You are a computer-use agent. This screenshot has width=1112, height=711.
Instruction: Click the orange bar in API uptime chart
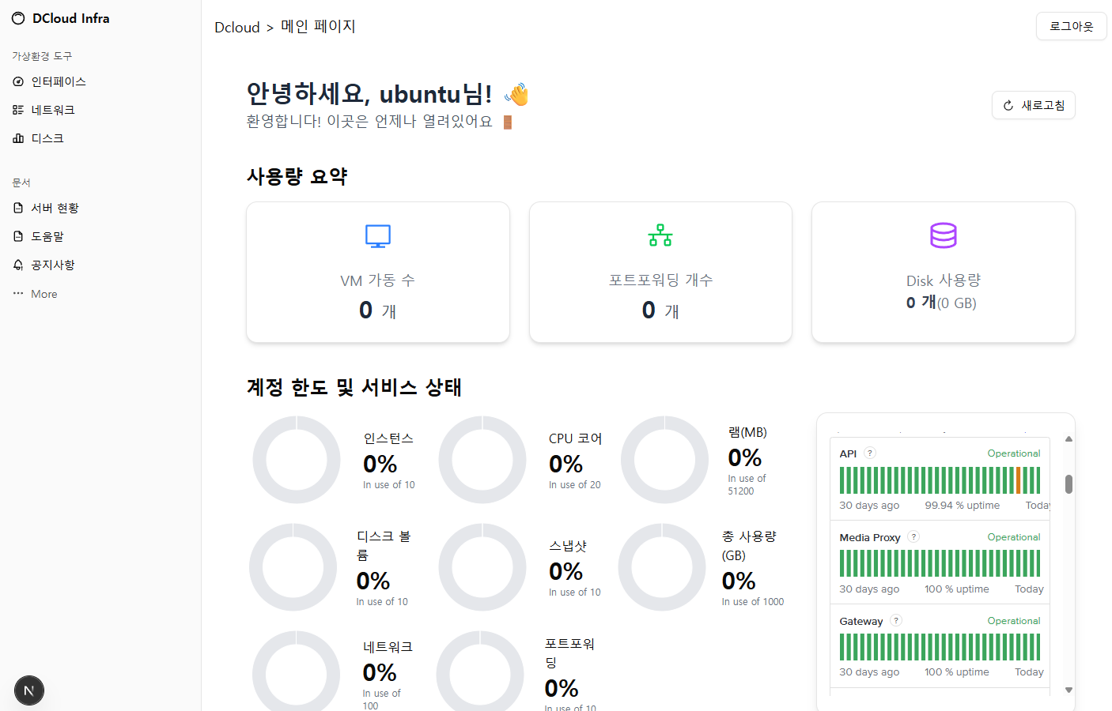tap(1019, 480)
